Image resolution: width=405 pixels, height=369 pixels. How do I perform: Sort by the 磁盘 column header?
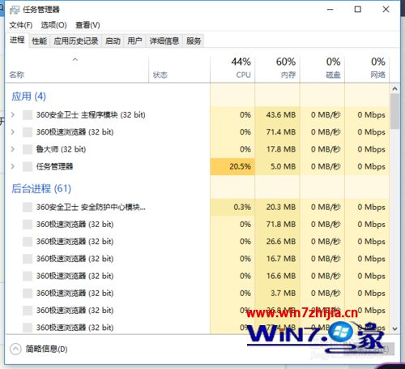[x=322, y=69]
